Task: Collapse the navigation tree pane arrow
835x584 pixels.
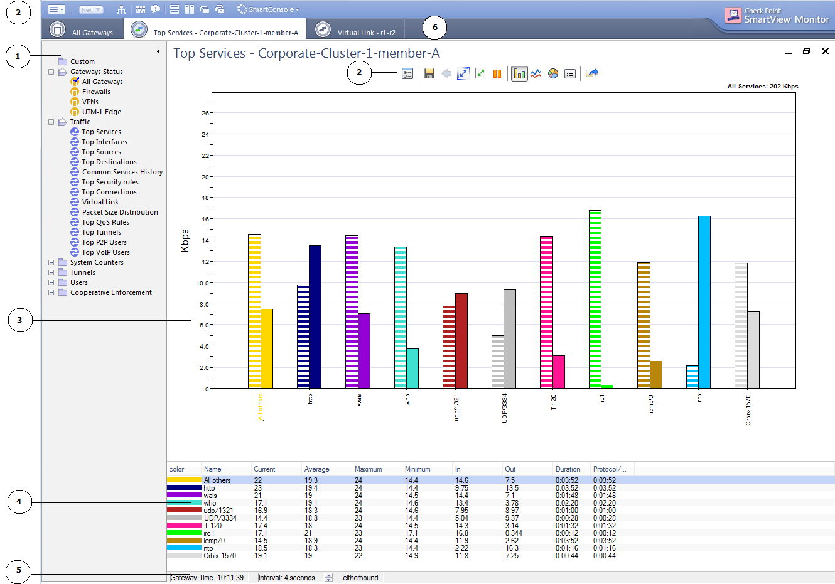Action: point(159,51)
